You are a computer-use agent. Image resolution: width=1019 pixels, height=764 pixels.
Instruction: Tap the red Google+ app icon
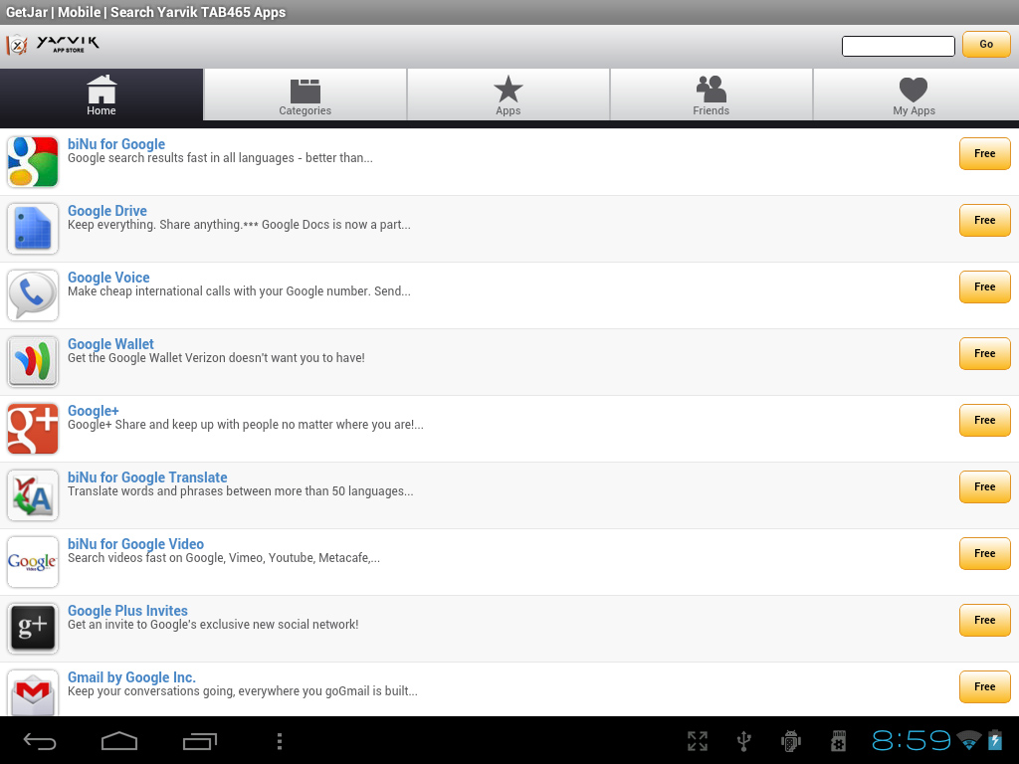point(33,428)
